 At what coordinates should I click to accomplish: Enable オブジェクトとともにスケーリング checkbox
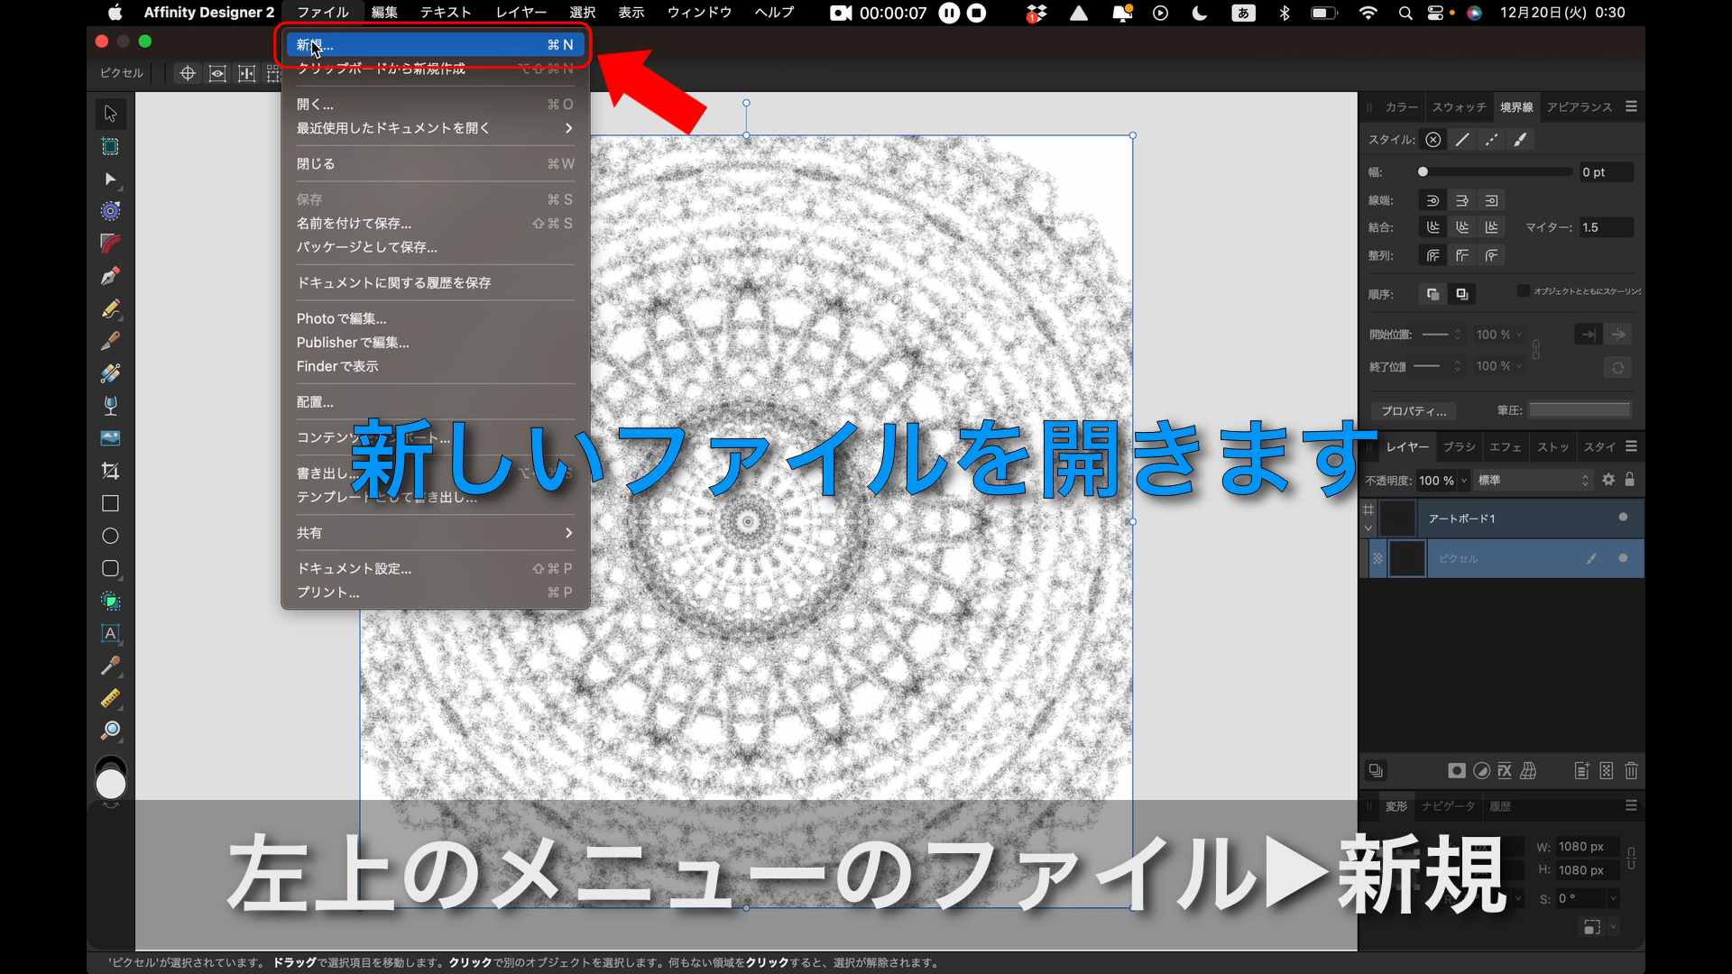(1524, 290)
